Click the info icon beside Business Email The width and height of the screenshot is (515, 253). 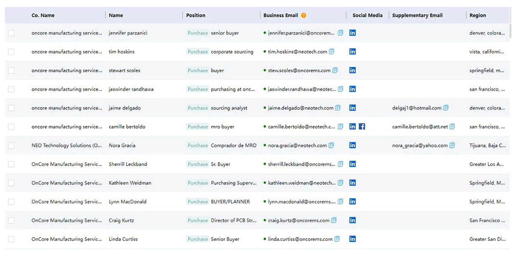click(x=304, y=15)
